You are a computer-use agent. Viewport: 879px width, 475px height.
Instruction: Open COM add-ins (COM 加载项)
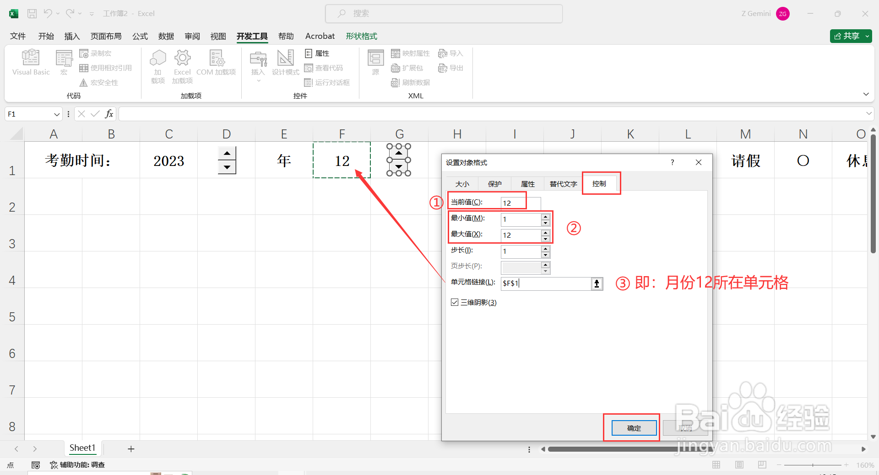(x=216, y=62)
